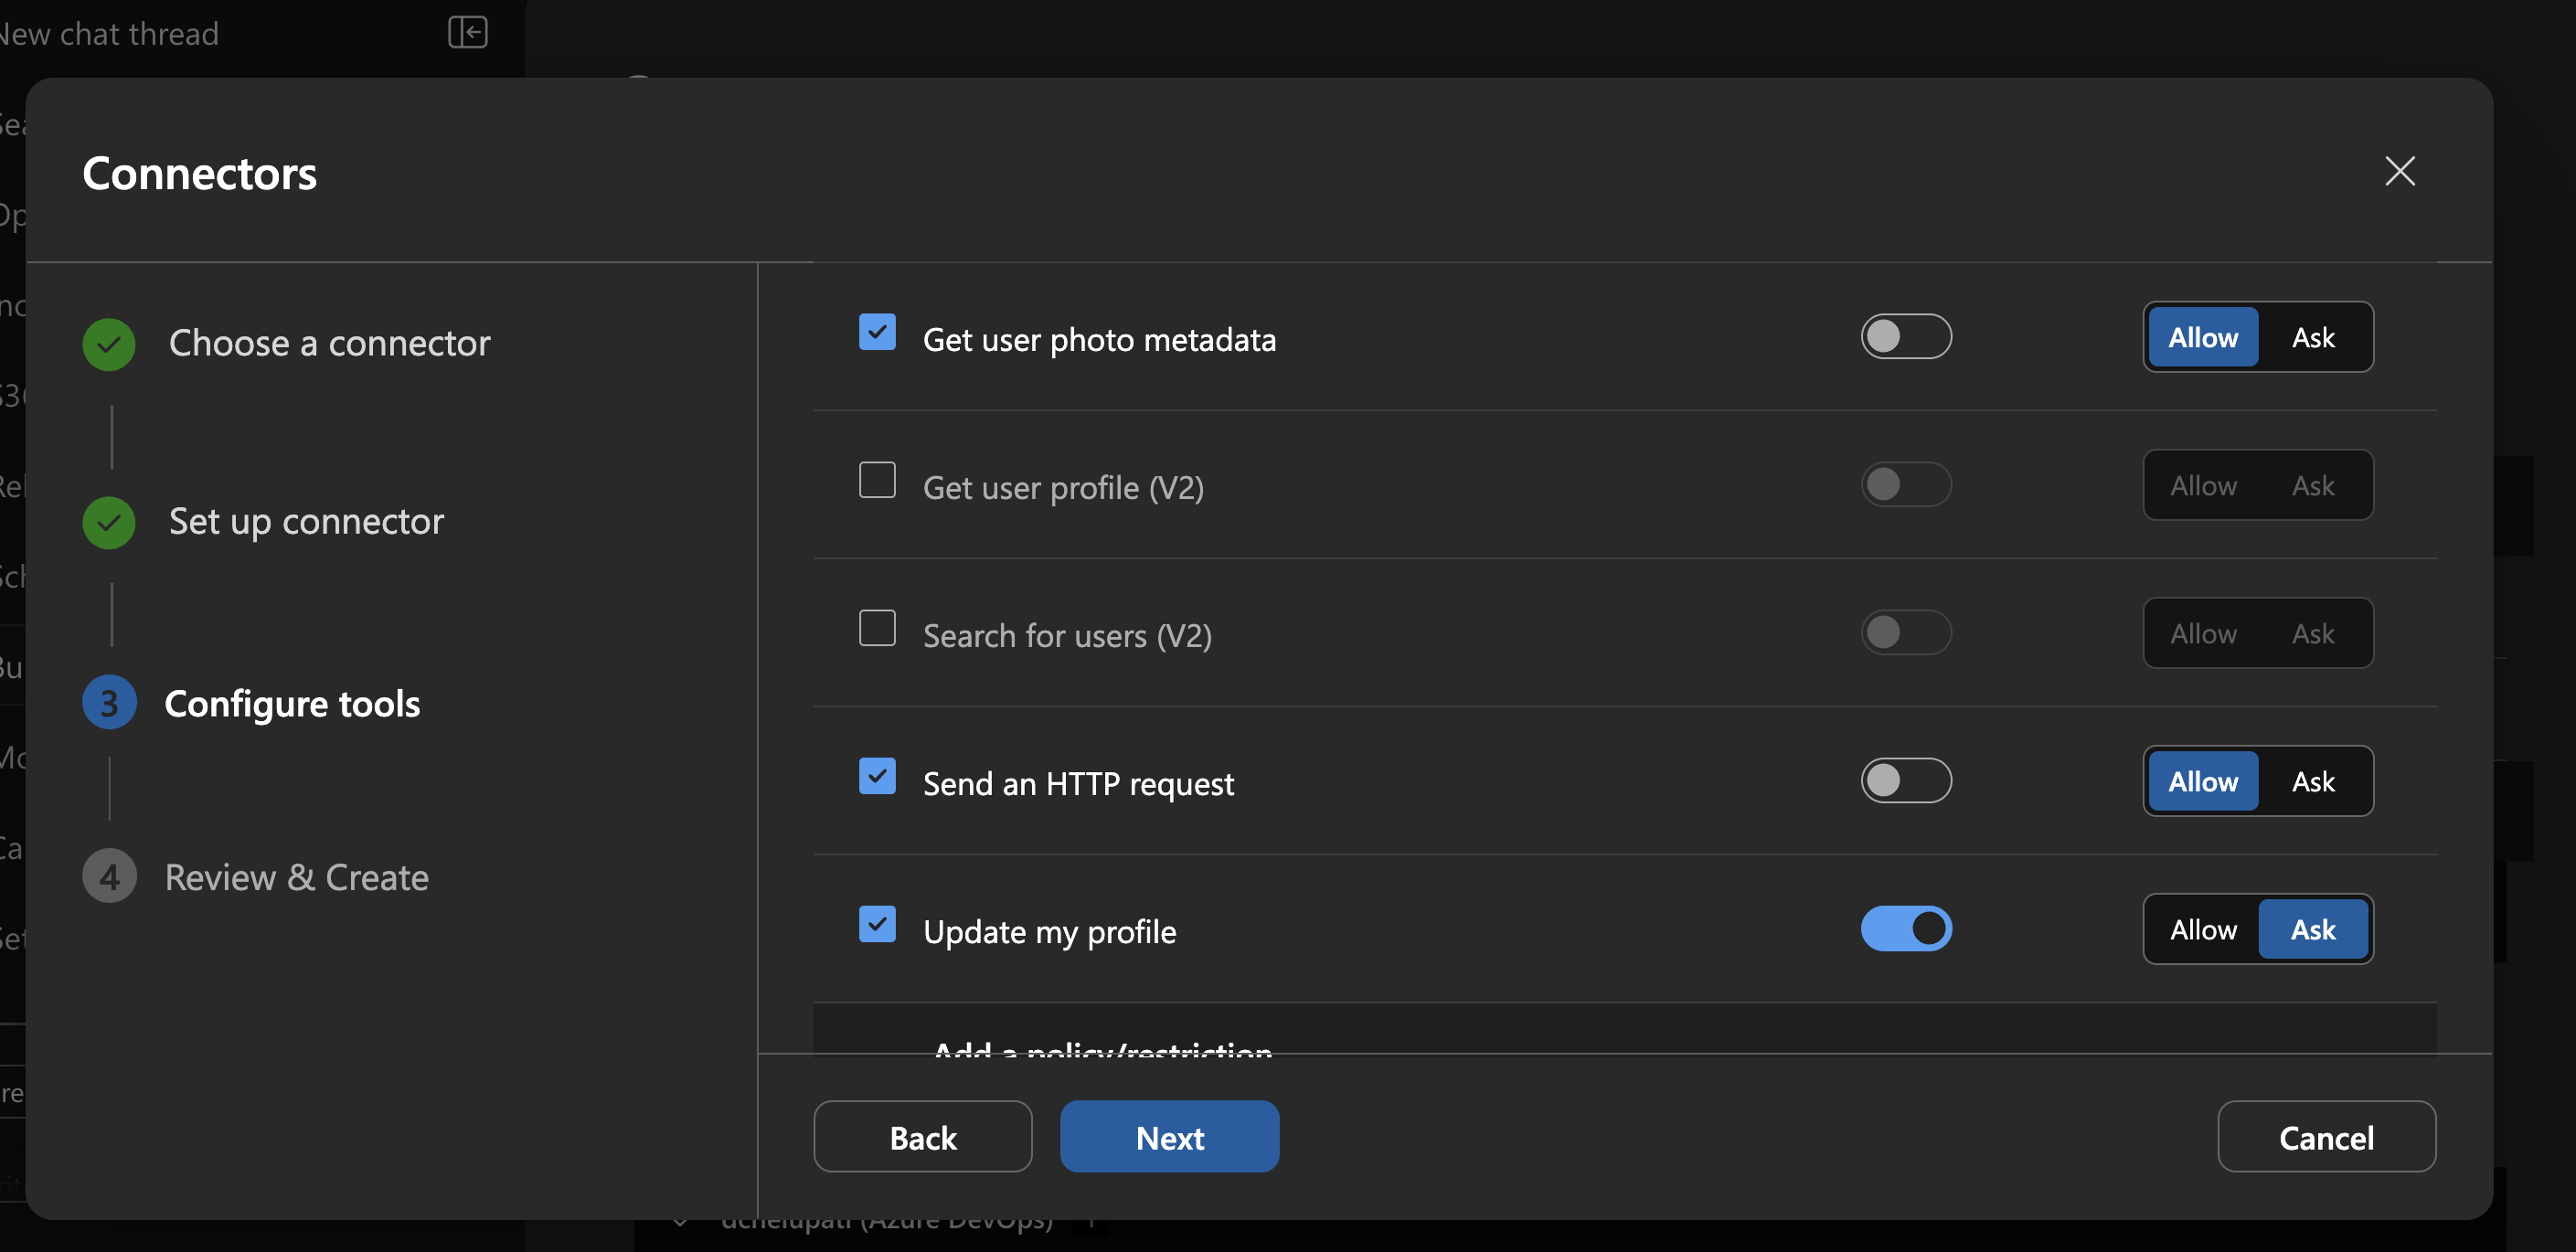The image size is (2576, 1252).
Task: Close the Connectors dialog with the X icon
Action: point(2399,171)
